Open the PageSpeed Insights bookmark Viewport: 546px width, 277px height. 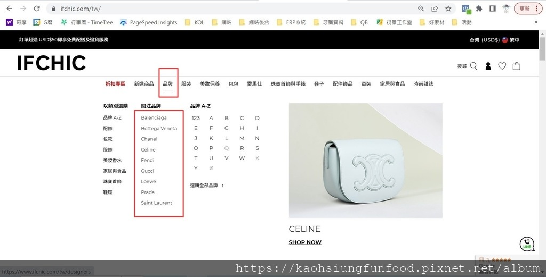coord(148,22)
